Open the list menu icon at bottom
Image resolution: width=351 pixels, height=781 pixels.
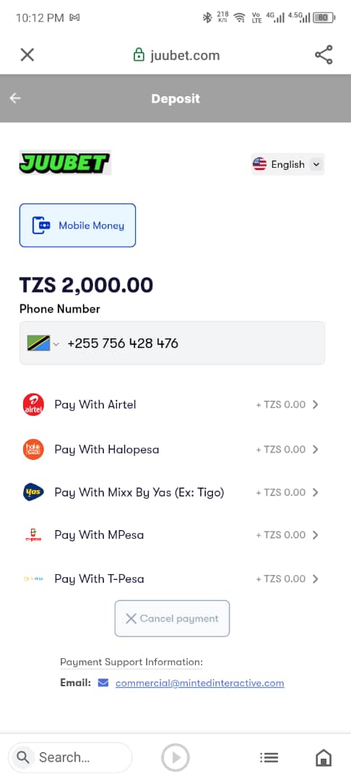tap(269, 758)
